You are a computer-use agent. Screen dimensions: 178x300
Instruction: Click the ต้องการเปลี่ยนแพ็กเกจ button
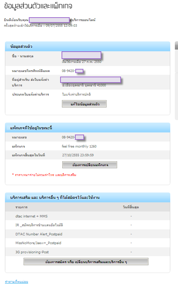[x=89, y=165]
